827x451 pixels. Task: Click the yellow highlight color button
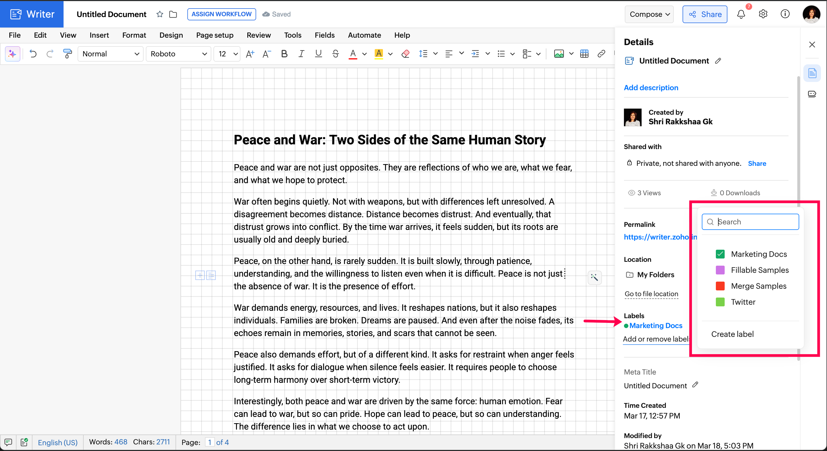(379, 54)
